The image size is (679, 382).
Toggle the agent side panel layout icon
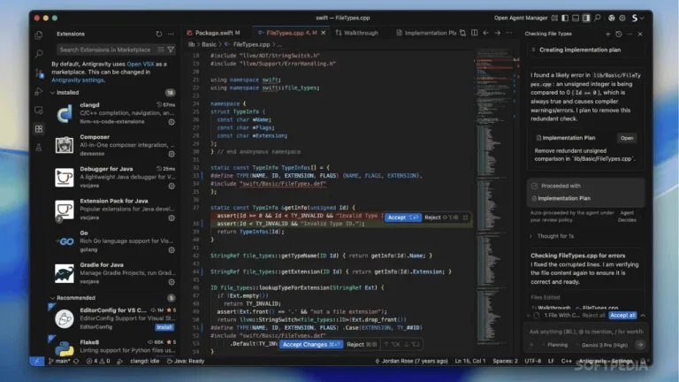pyautogui.click(x=586, y=18)
